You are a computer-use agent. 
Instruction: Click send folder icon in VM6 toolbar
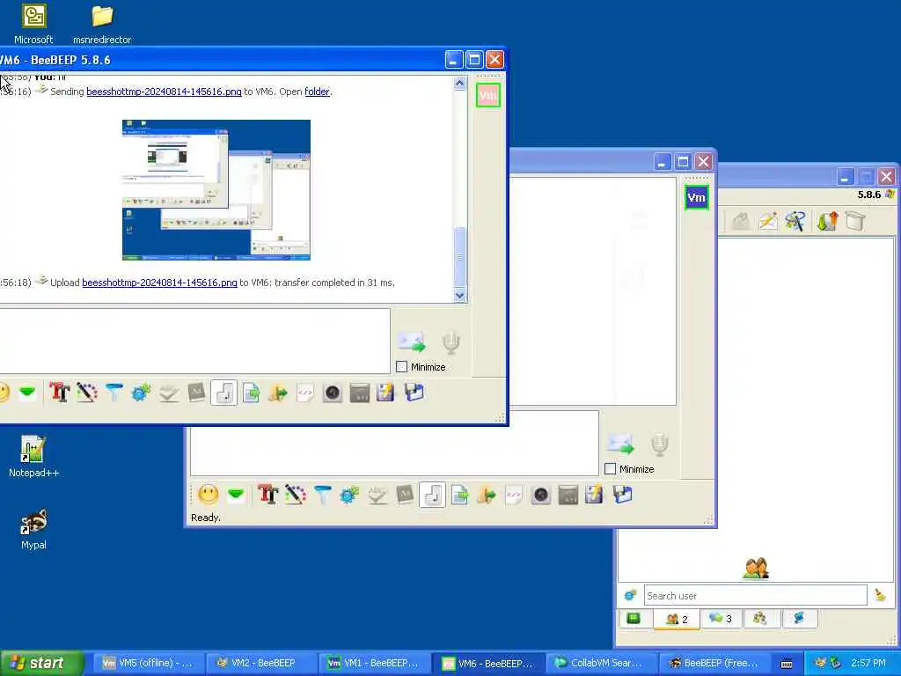(x=278, y=393)
